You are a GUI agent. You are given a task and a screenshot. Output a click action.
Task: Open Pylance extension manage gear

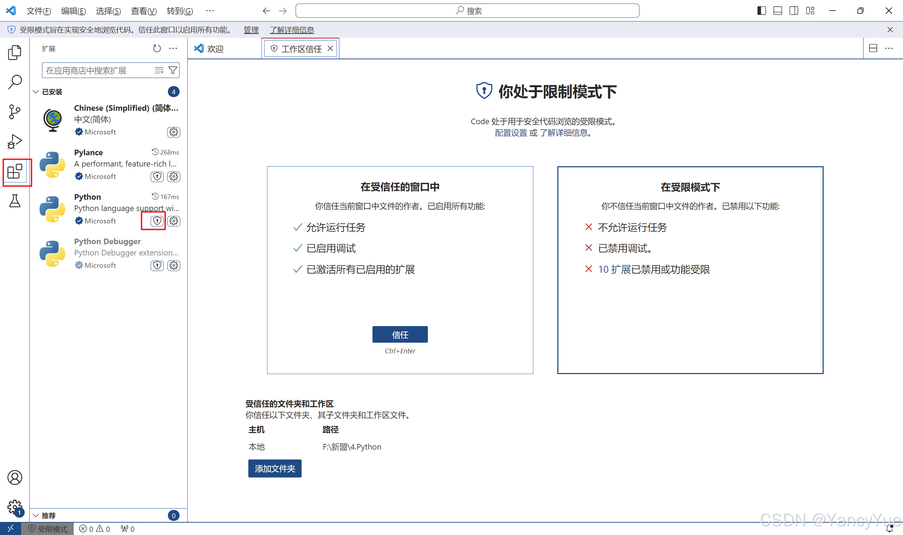[174, 177]
